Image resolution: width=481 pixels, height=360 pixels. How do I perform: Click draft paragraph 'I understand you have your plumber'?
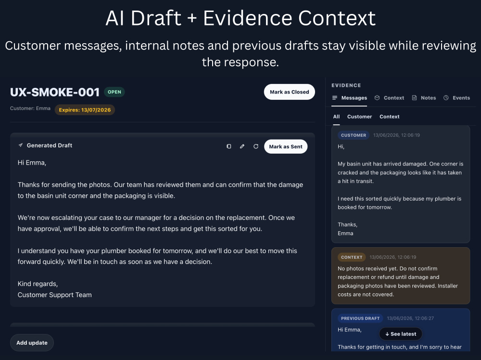[x=157, y=256]
